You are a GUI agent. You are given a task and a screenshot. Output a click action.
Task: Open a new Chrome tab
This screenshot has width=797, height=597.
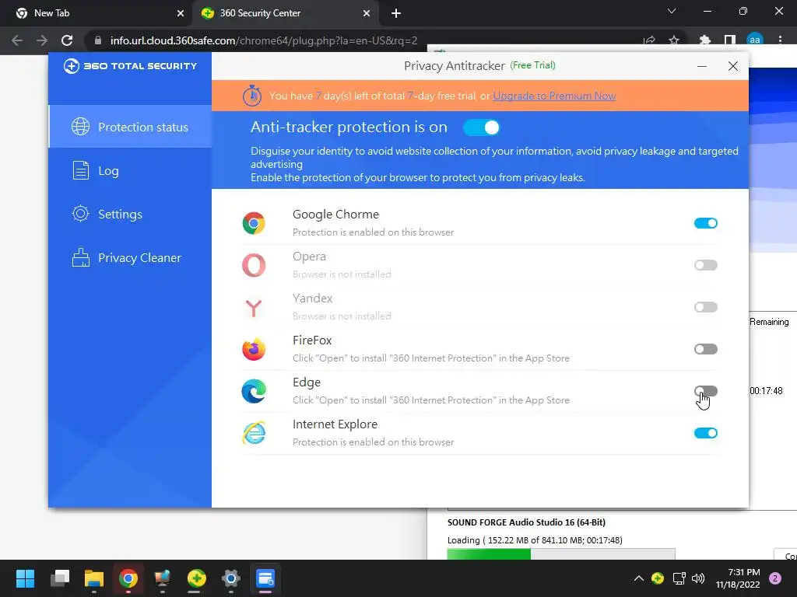tap(396, 14)
